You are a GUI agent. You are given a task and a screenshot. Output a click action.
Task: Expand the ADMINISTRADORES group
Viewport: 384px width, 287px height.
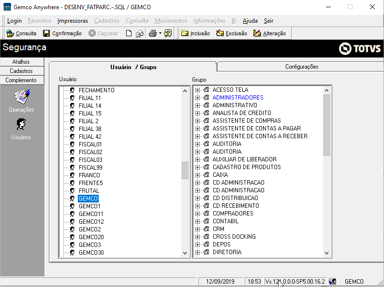(x=197, y=98)
